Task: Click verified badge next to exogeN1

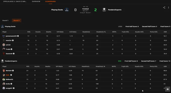Action: point(14,88)
